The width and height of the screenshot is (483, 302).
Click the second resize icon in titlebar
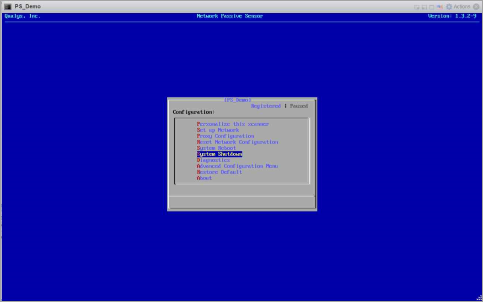(424, 6)
